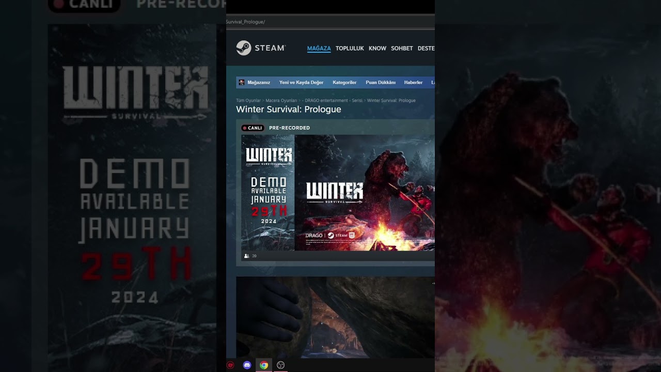Open the KNOW profile tab
The image size is (661, 372).
click(x=377, y=49)
